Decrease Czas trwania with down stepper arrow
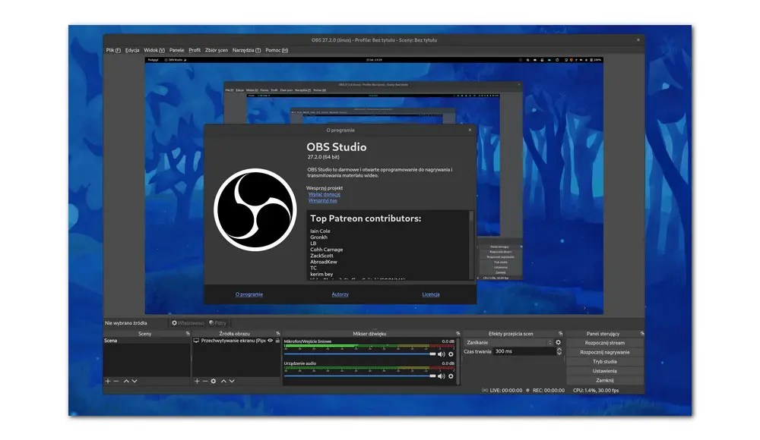 559,354
